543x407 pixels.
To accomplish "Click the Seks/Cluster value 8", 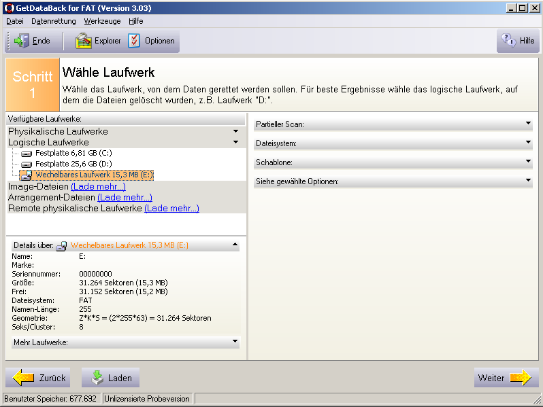I will (82, 327).
